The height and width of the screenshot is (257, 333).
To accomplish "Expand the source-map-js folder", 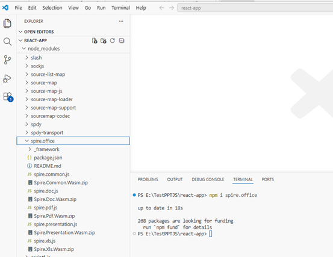I will point(73,91).
